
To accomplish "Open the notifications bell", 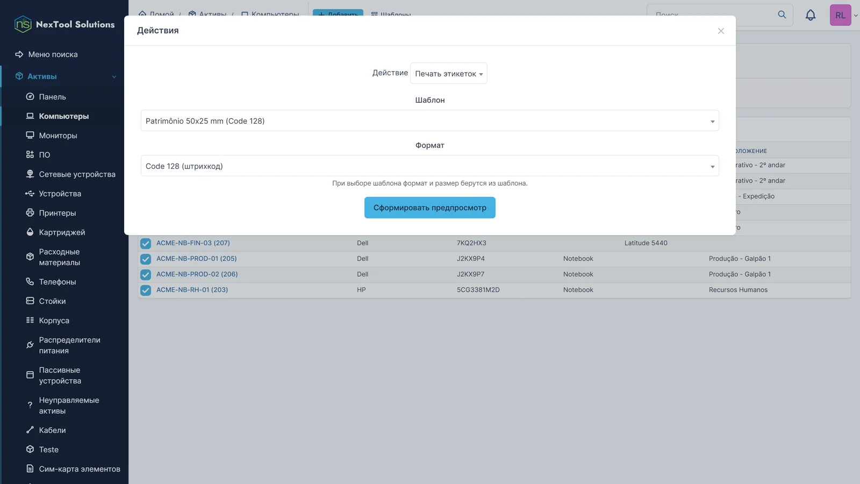I will pyautogui.click(x=811, y=15).
